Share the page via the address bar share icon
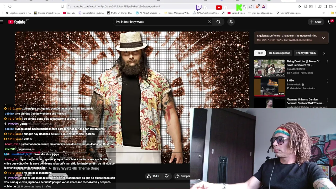336x189 pixels. [x=250, y=6]
